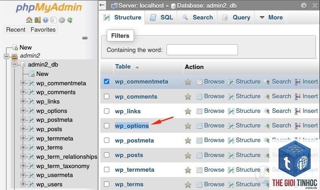Open the Favorites tables list

click(43, 30)
